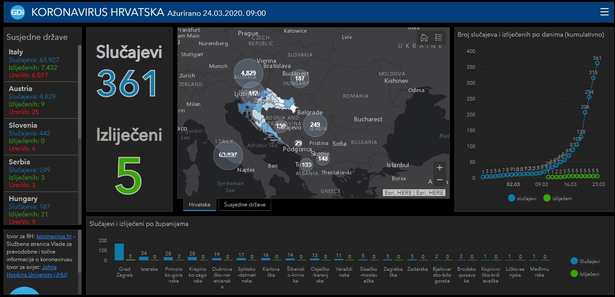The width and height of the screenshot is (615, 297).
Task: Click the Dubrovačko-neretvanska bar showing 19 cases
Action: [x=217, y=259]
